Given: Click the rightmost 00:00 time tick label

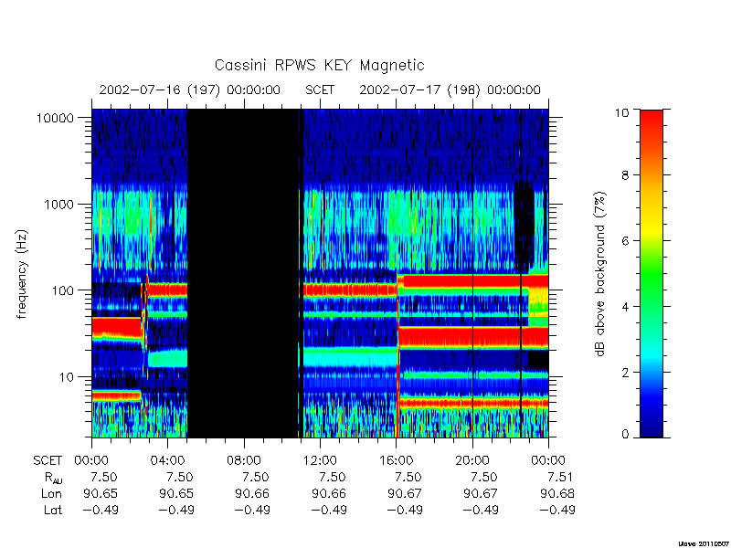Looking at the screenshot, I should 548,460.
